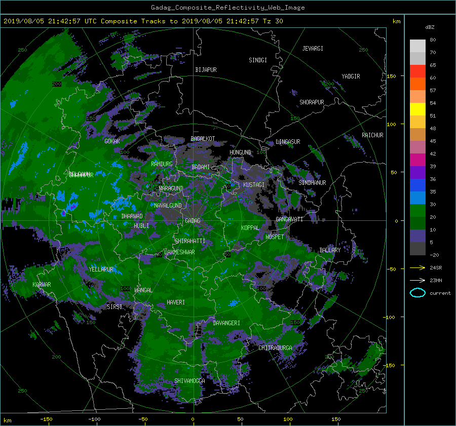Select the red 60-65 dBZ legend swatch
Screen dimensions: 456x426
[x=417, y=71]
